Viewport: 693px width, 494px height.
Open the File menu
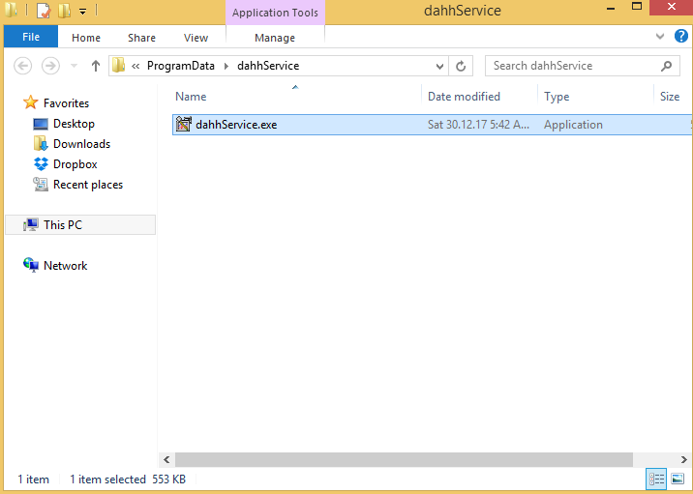tap(30, 38)
